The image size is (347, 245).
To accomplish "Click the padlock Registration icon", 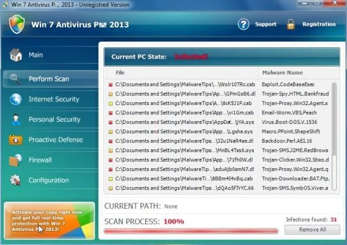I will pos(290,24).
